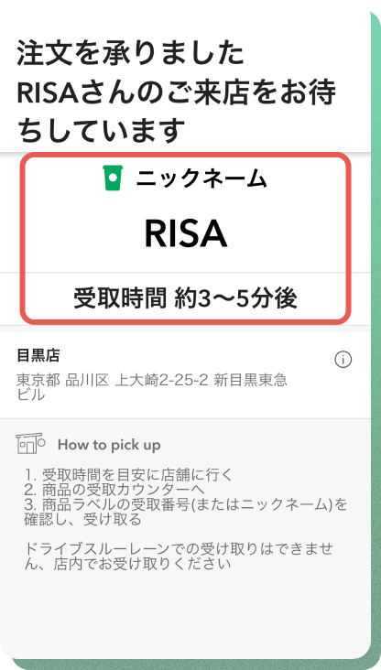This screenshot has height=670, width=381.
Task: Click the storefront icon beside How to pick up
Action: (x=30, y=444)
